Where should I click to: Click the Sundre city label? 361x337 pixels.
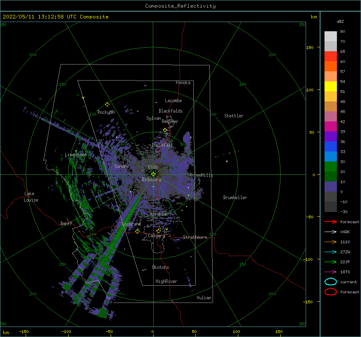click(x=122, y=166)
